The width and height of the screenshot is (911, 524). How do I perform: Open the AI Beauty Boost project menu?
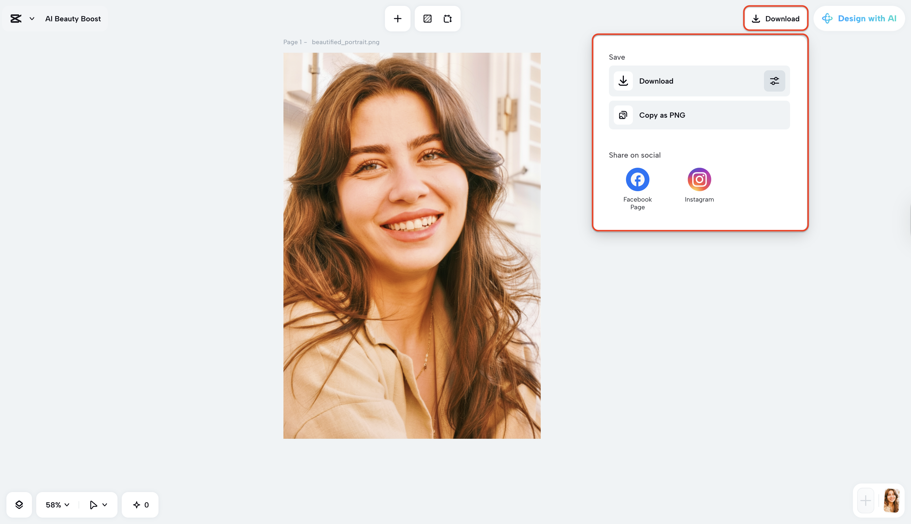(x=73, y=19)
